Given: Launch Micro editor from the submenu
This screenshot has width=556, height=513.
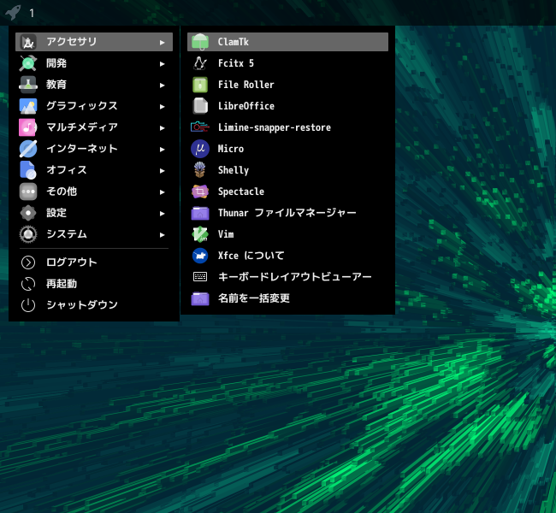Looking at the screenshot, I should [287, 149].
